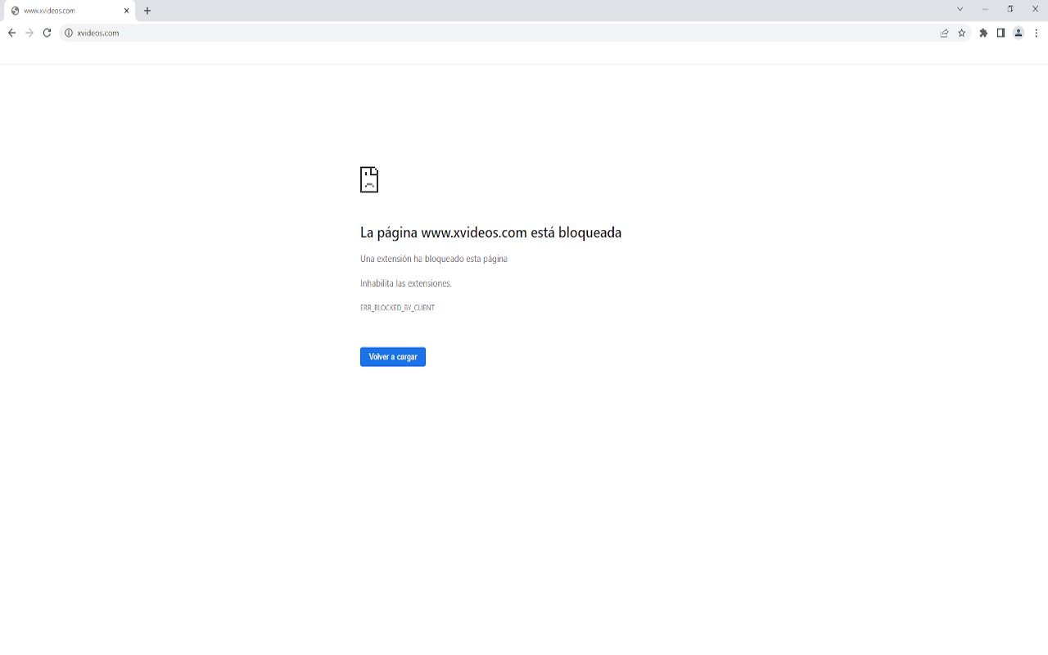Reload the page with the refresh icon

click(x=47, y=33)
